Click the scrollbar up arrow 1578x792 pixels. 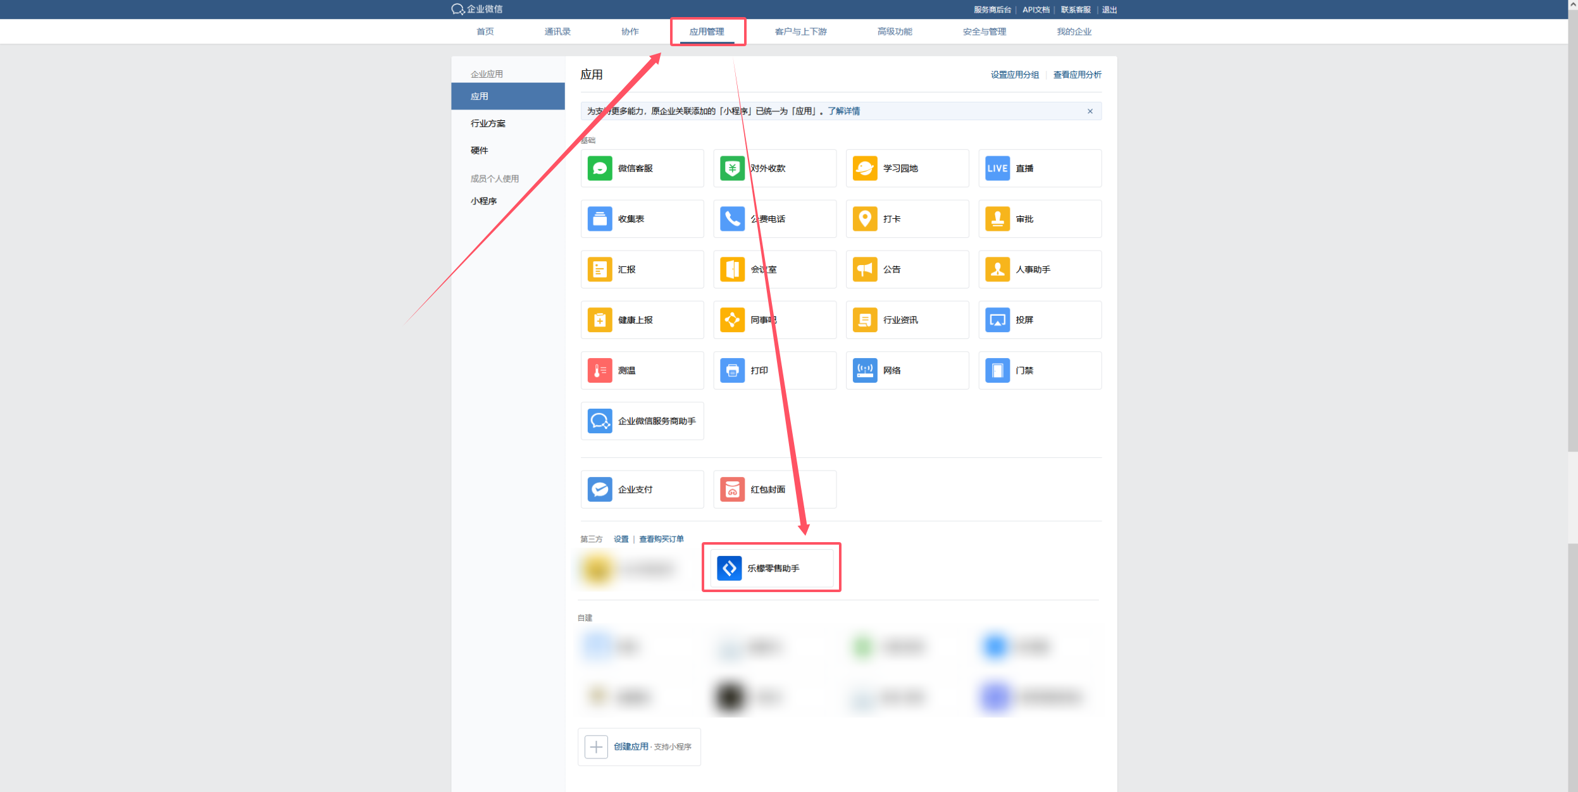point(1572,4)
